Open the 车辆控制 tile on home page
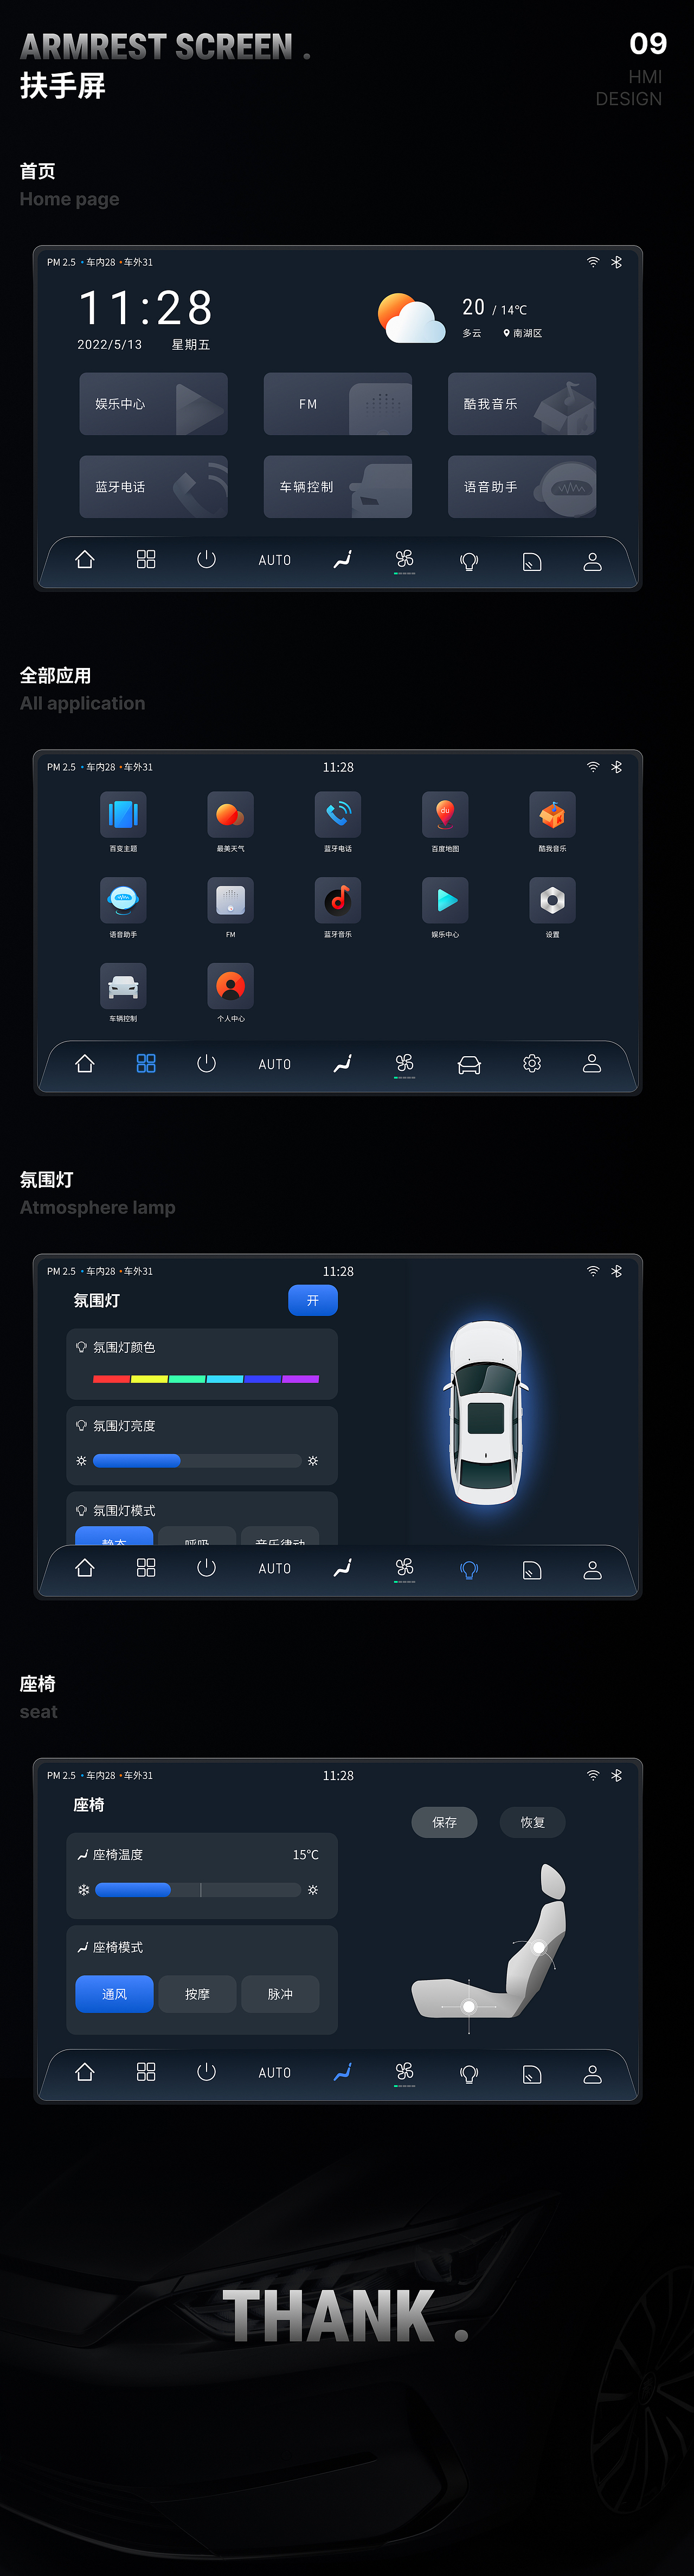This screenshot has width=694, height=2576. (338, 487)
